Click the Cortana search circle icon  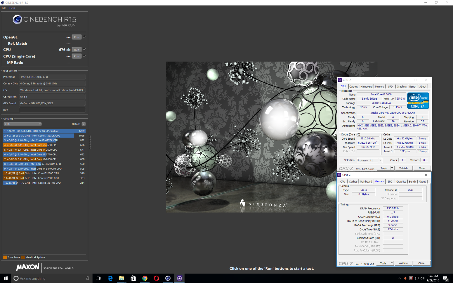pos(16,278)
